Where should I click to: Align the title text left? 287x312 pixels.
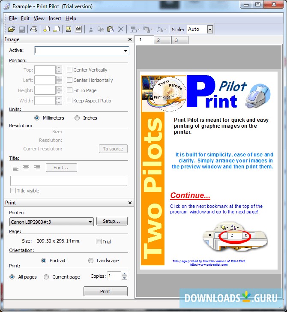(15, 168)
